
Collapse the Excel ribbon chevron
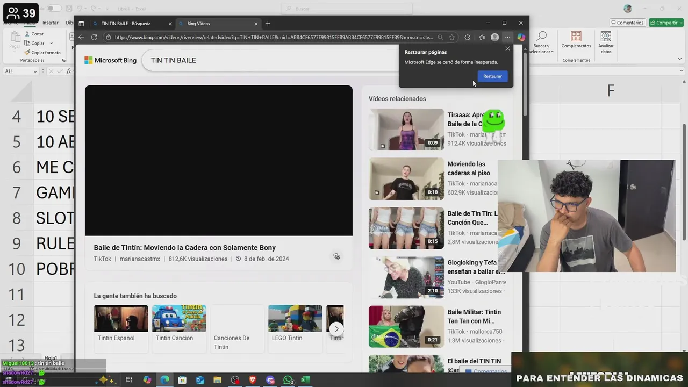click(x=681, y=60)
